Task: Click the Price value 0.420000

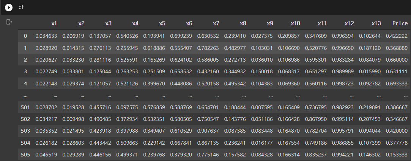Action: pyautogui.click(x=397, y=131)
